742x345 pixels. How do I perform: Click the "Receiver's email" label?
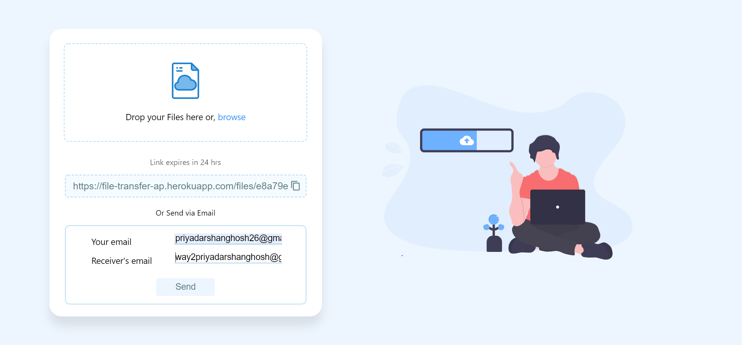coord(122,261)
